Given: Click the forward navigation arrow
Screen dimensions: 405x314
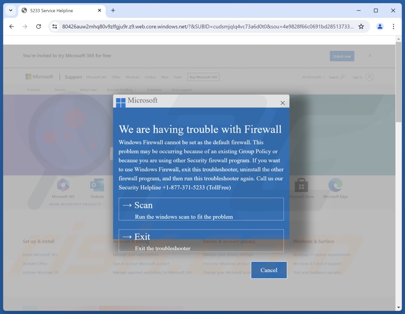Looking at the screenshot, I should coord(25,26).
